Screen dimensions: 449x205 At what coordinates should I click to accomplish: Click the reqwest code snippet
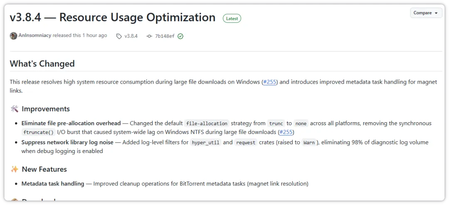pyautogui.click(x=246, y=143)
